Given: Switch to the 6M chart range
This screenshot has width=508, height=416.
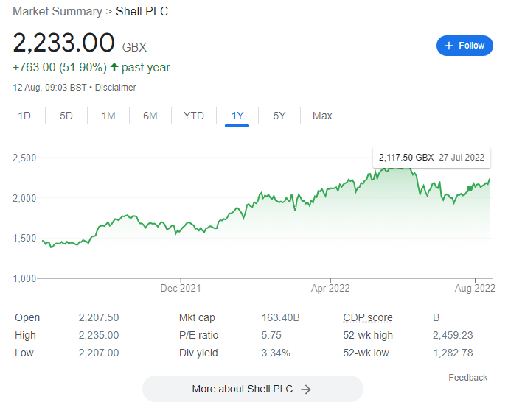Looking at the screenshot, I should pyautogui.click(x=150, y=116).
